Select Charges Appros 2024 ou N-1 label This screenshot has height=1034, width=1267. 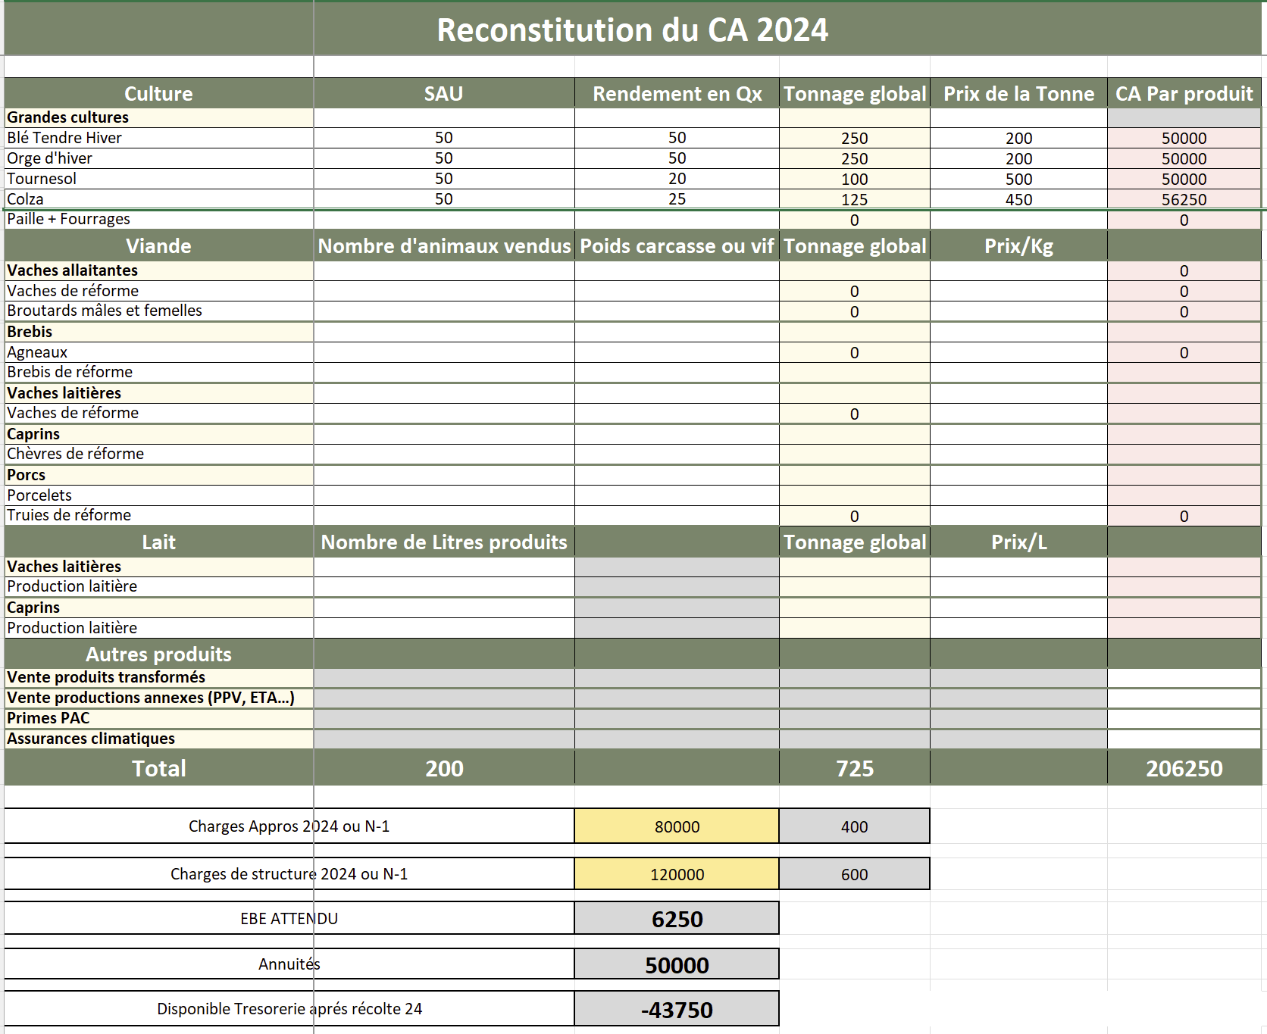click(289, 826)
